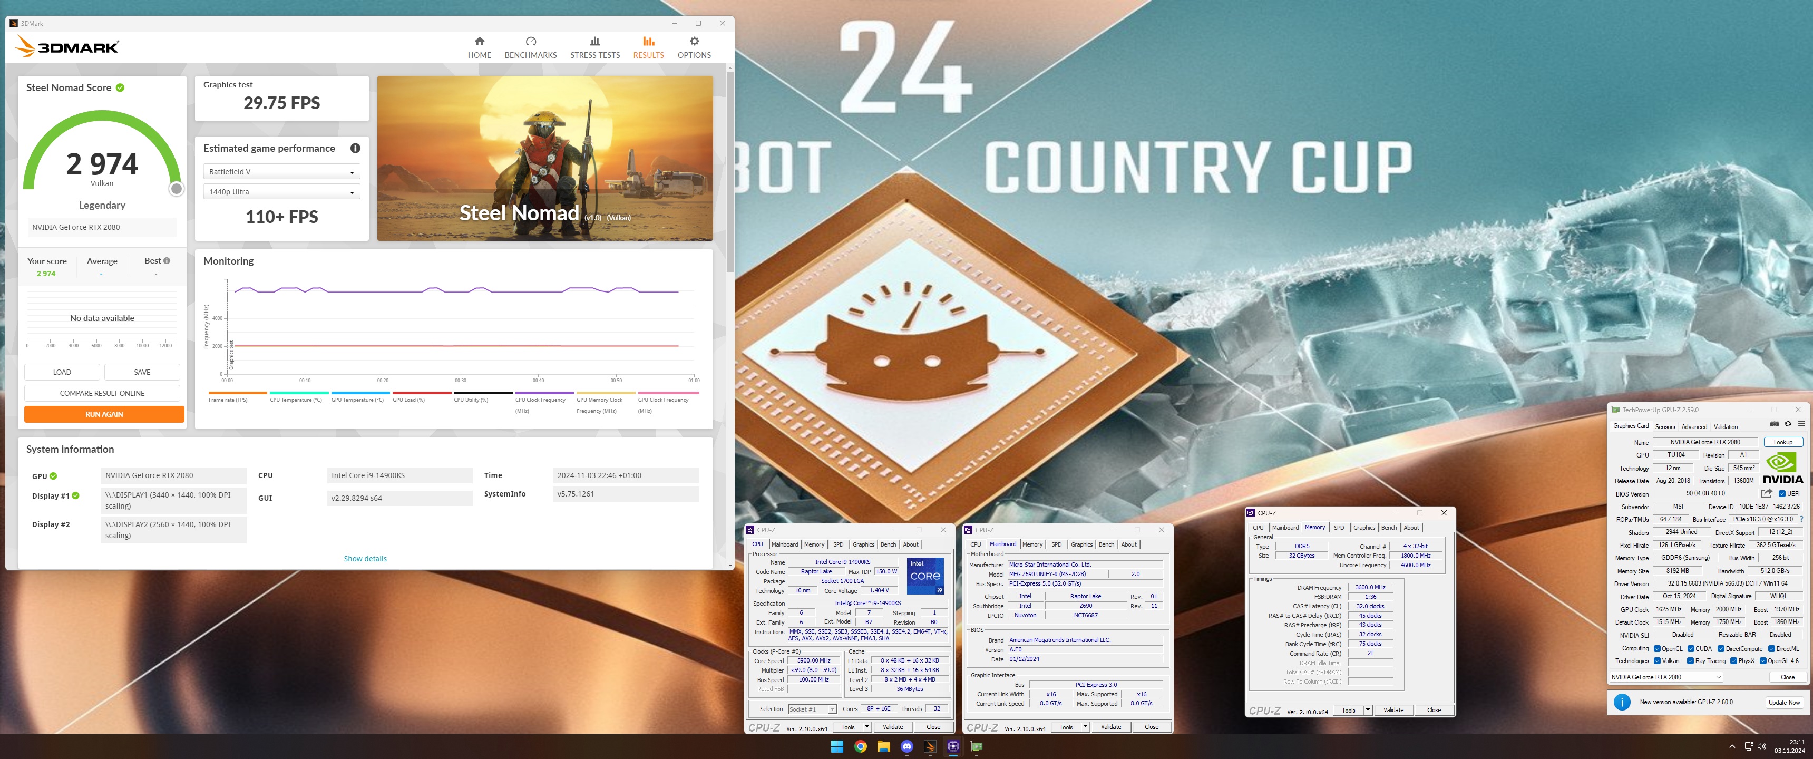
Task: Click the Intel Core i9 logo in CPU-Z
Action: (x=925, y=576)
